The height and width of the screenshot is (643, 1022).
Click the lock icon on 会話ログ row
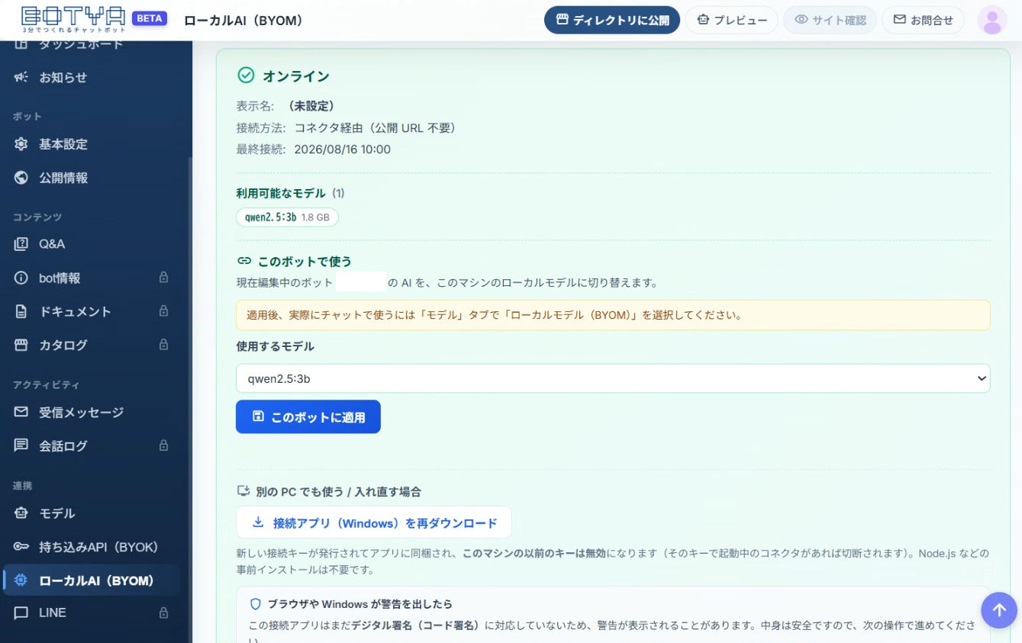coord(163,445)
